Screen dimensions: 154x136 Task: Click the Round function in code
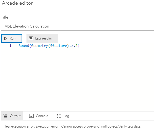tap(24, 46)
